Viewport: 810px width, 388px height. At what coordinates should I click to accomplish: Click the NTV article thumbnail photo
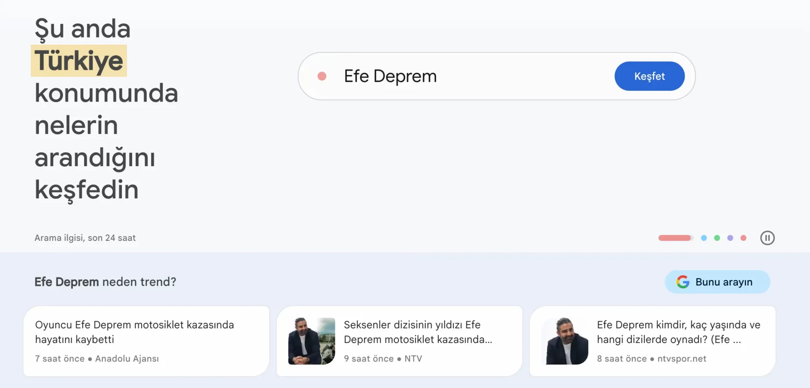pyautogui.click(x=312, y=341)
